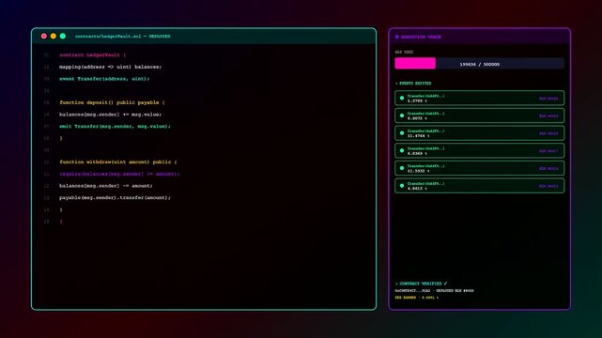Click the 199836 / 500000 gas reading
The width and height of the screenshot is (602, 338).
[480, 65]
